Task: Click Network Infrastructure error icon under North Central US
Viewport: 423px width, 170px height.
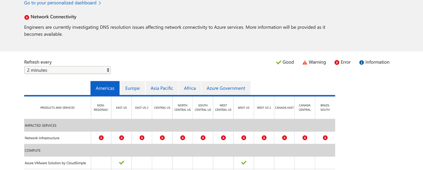Action: 183,138
